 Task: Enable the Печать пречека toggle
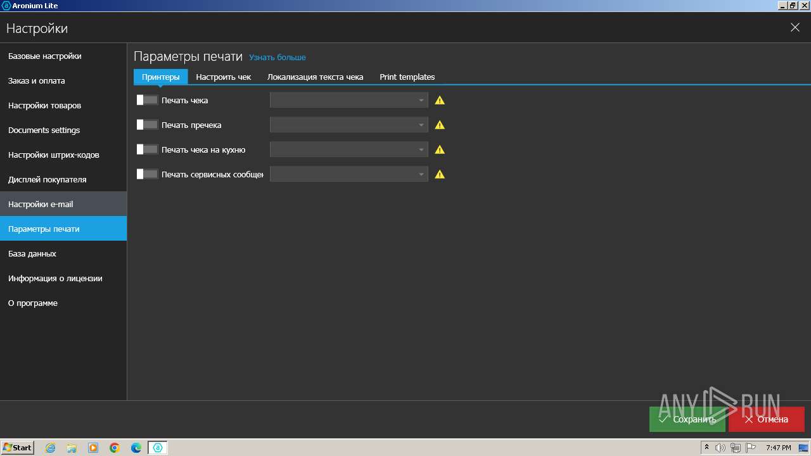pyautogui.click(x=147, y=125)
